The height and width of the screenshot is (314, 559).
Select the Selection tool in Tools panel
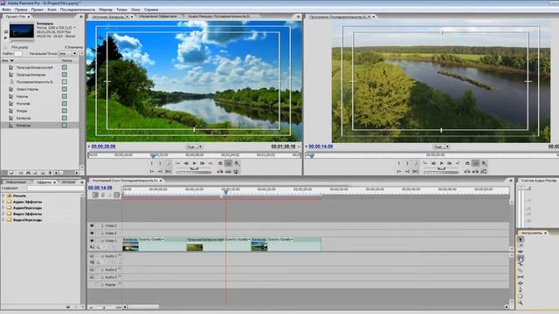click(521, 240)
